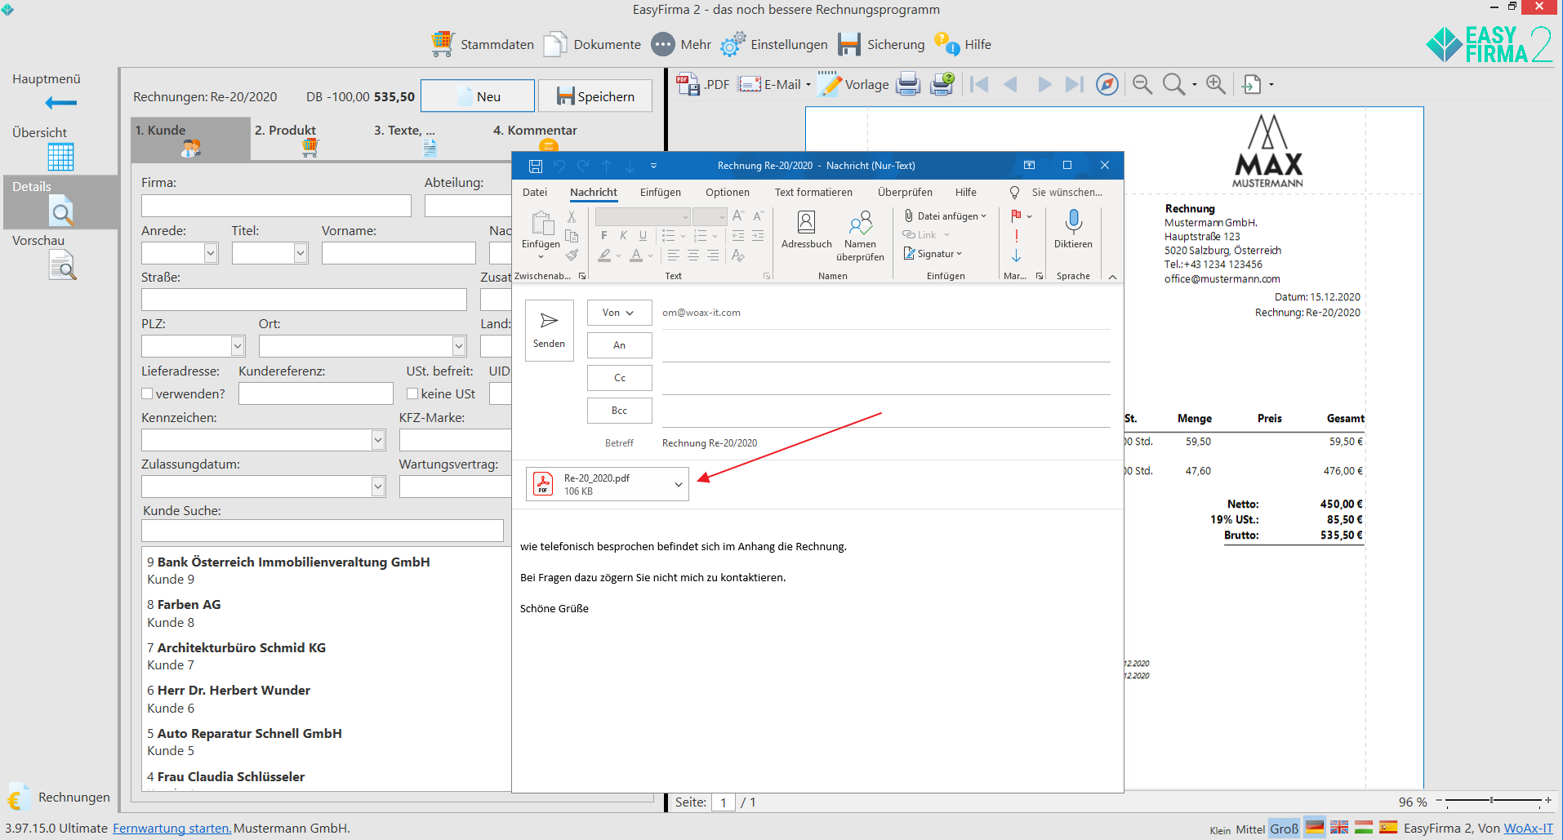The width and height of the screenshot is (1563, 840).
Task: Click the E-Mail toolbar button
Action: click(769, 84)
